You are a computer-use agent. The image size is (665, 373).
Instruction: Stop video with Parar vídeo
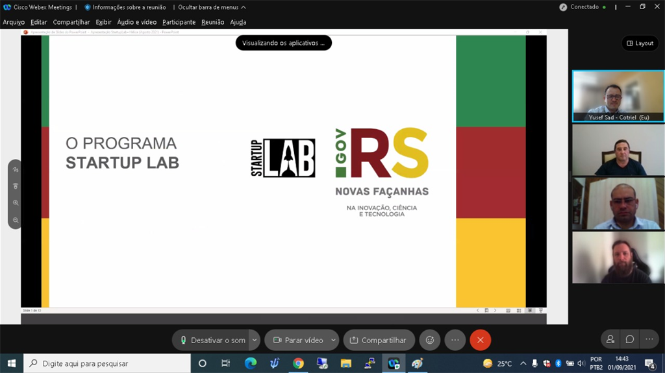298,340
